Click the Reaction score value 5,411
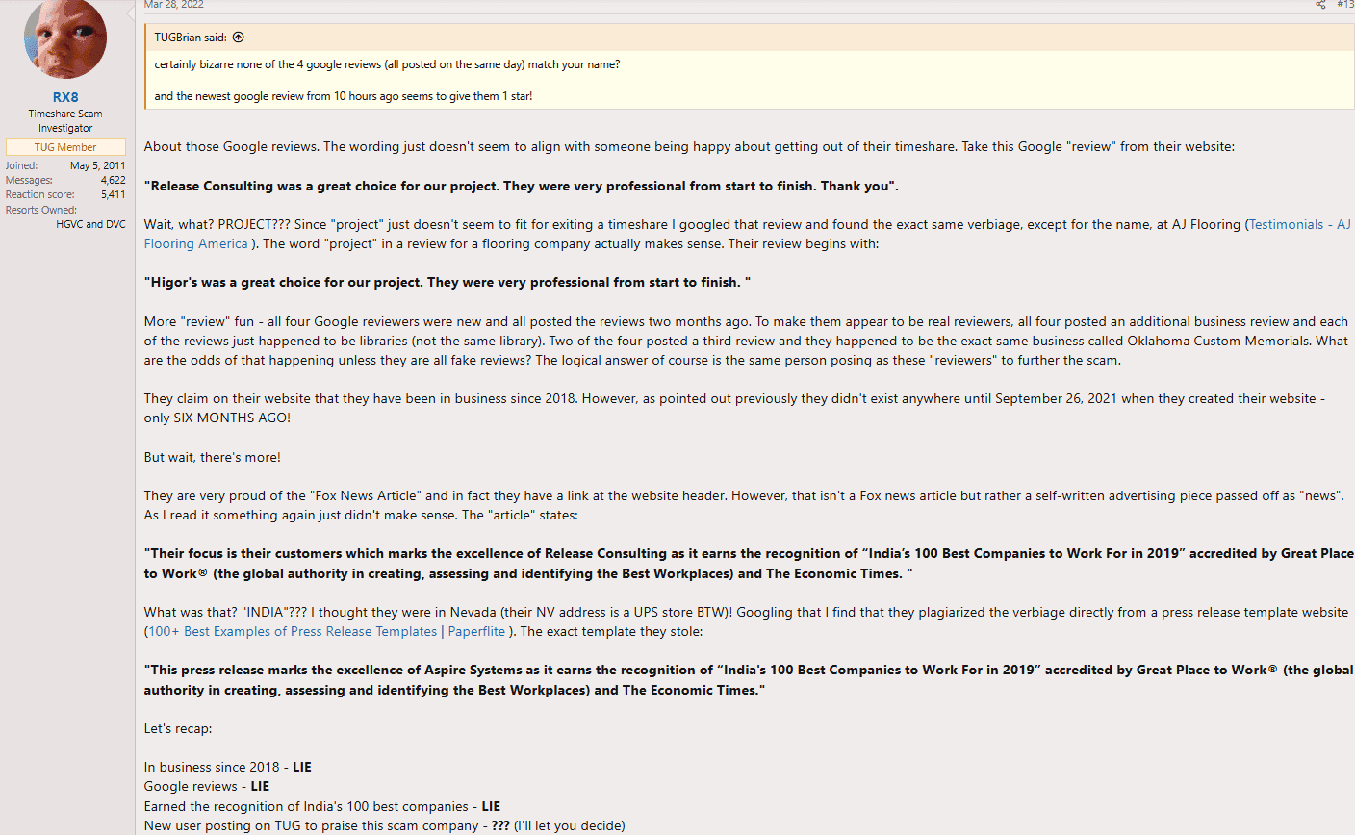 point(113,194)
